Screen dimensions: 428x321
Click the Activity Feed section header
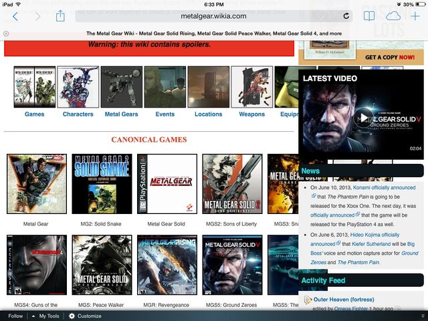click(361, 280)
